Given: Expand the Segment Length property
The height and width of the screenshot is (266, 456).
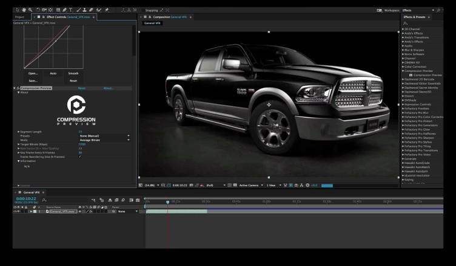Looking at the screenshot, I should click(x=19, y=132).
